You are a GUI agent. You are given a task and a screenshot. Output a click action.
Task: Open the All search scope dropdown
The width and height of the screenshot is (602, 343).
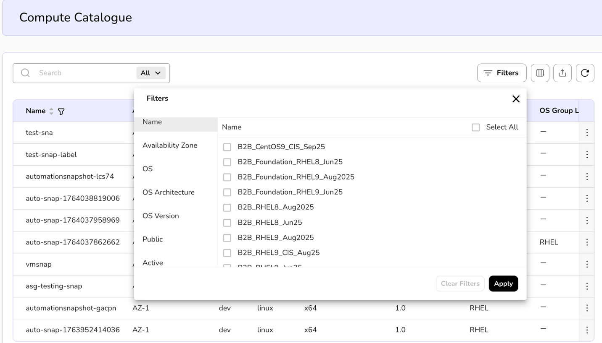pyautogui.click(x=150, y=73)
